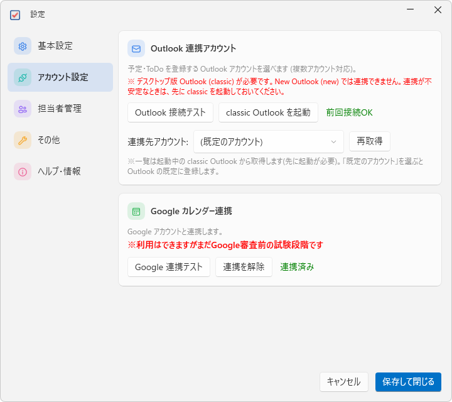Click the calendar icon in Google カレンダー連携 header
Viewport: 452px width, 402px height.
[136, 211]
